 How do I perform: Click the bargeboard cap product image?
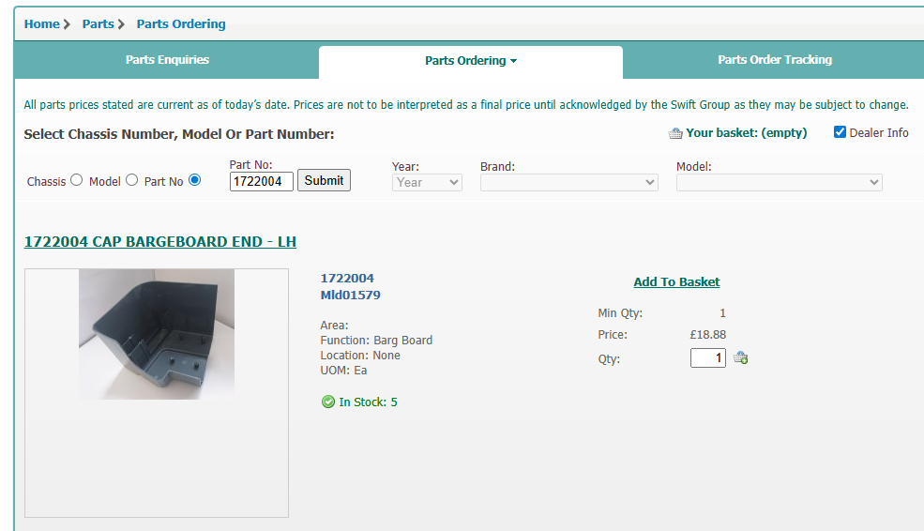tap(157, 334)
